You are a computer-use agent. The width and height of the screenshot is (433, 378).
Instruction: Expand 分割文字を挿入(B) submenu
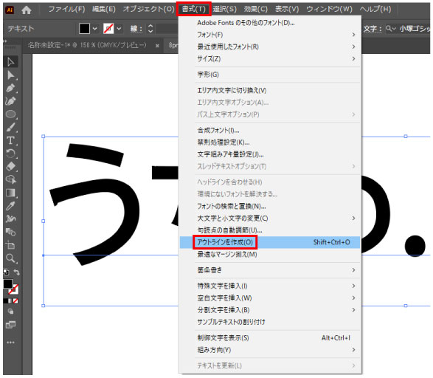pos(270,310)
